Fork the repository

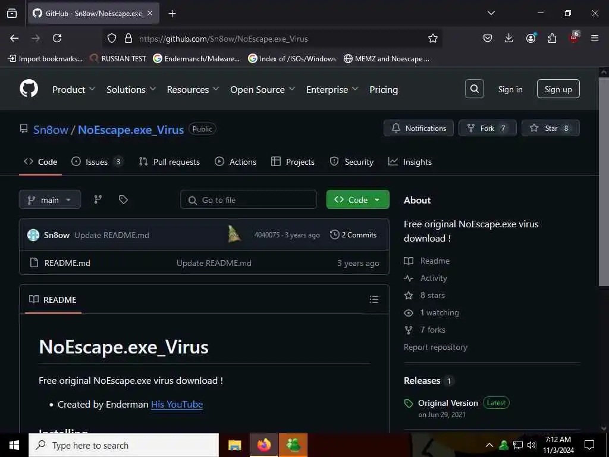(x=488, y=129)
